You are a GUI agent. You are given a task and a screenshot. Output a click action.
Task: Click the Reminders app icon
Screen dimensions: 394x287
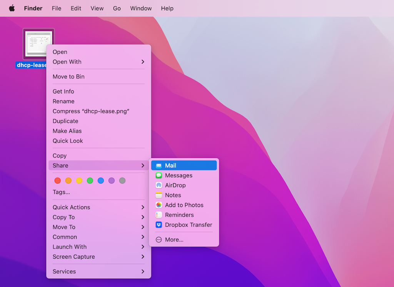coord(159,215)
